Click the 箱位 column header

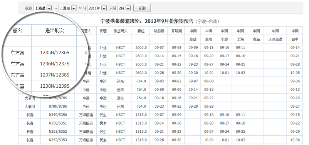141,31
